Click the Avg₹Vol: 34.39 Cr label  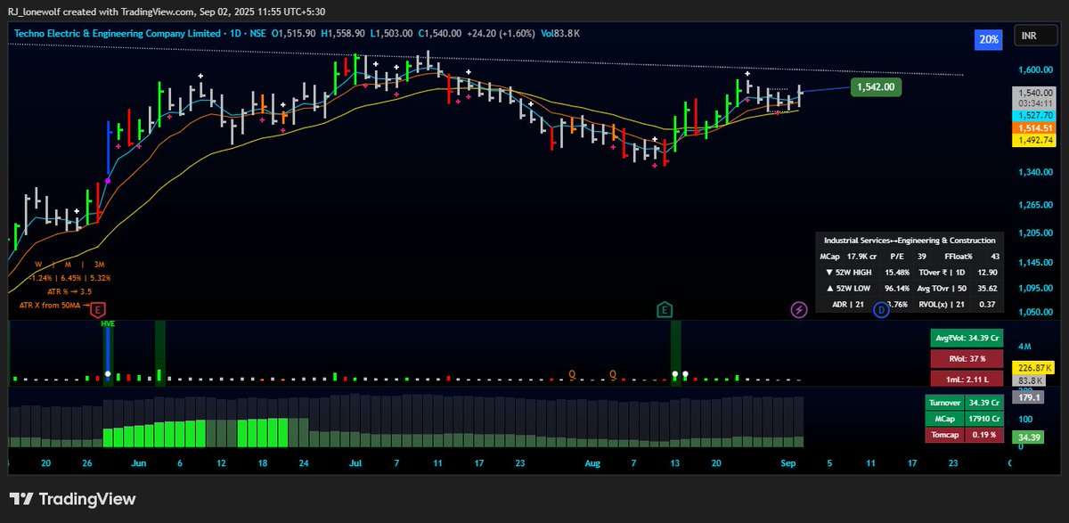966,339
